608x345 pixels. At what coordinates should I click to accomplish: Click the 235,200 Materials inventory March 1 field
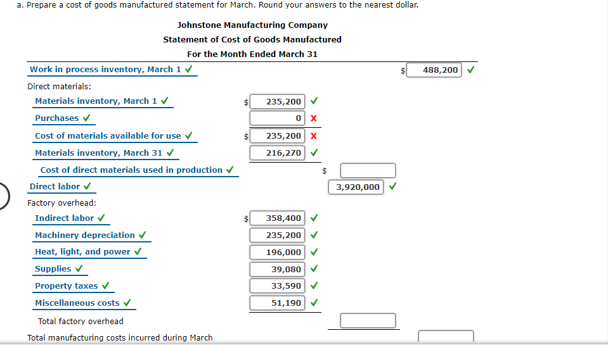click(277, 102)
